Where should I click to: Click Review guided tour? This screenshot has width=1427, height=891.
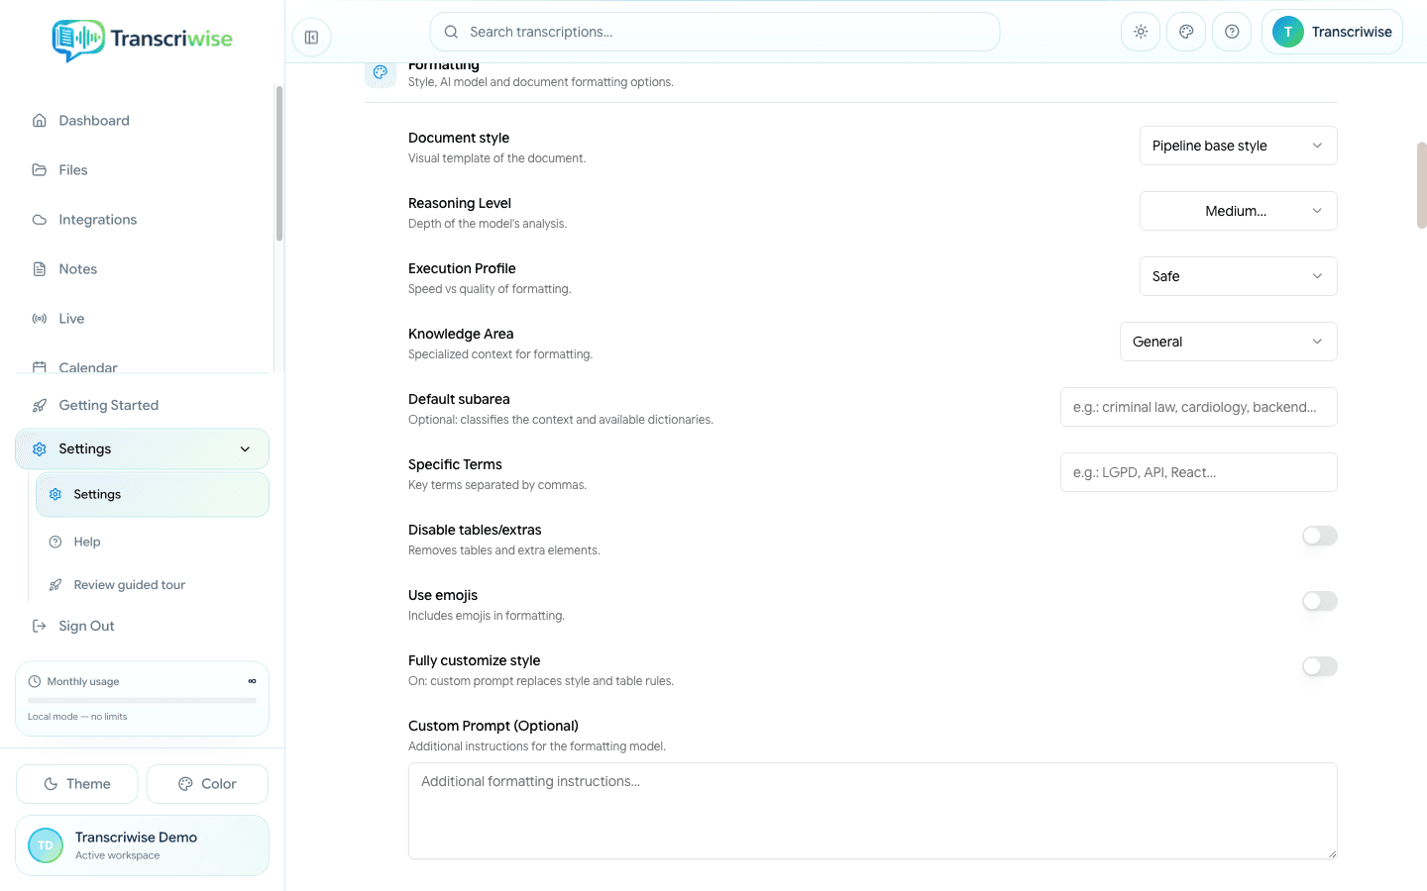click(x=153, y=585)
